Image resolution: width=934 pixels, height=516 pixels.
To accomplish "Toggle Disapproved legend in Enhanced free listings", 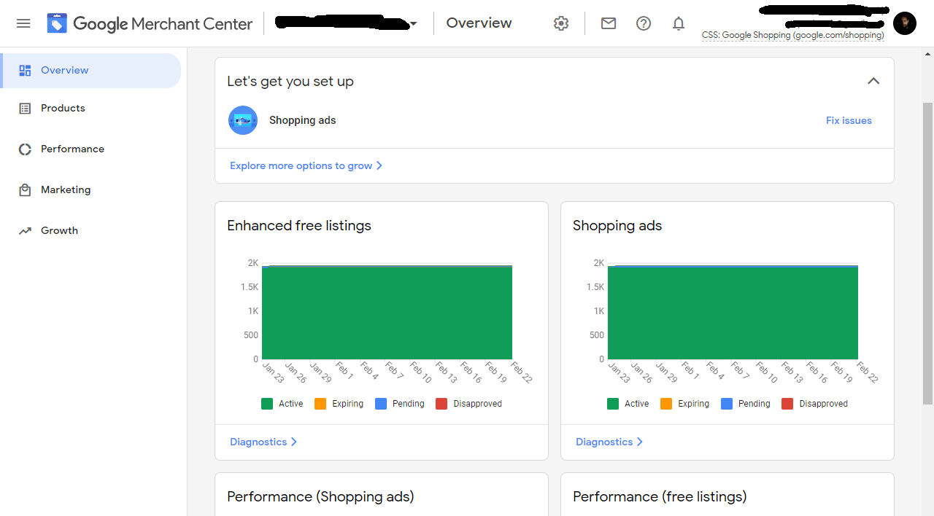I will point(468,404).
